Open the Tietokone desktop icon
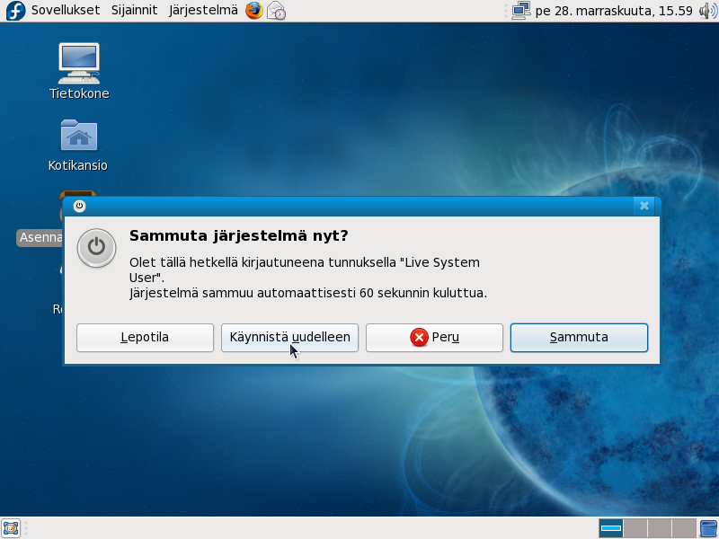Viewport: 719px width, 539px height. tap(79, 63)
